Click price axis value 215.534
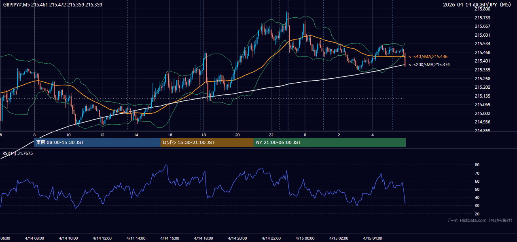 coord(482,44)
